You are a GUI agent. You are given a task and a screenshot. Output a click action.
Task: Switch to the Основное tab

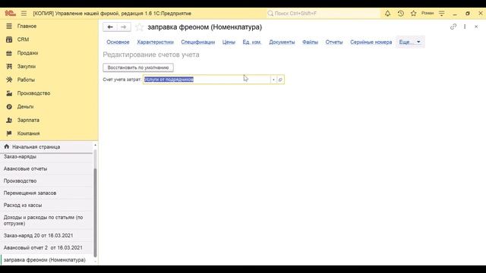click(x=118, y=42)
